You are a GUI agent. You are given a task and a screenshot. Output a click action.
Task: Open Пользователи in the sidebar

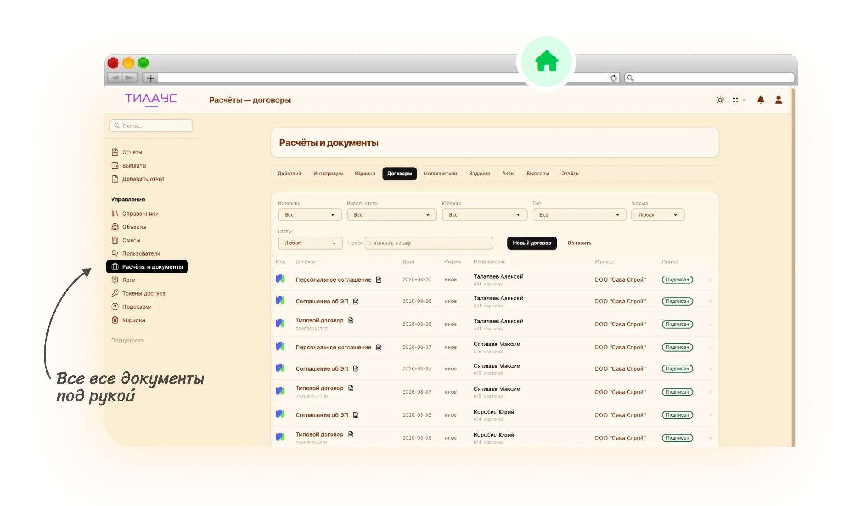coord(136,253)
